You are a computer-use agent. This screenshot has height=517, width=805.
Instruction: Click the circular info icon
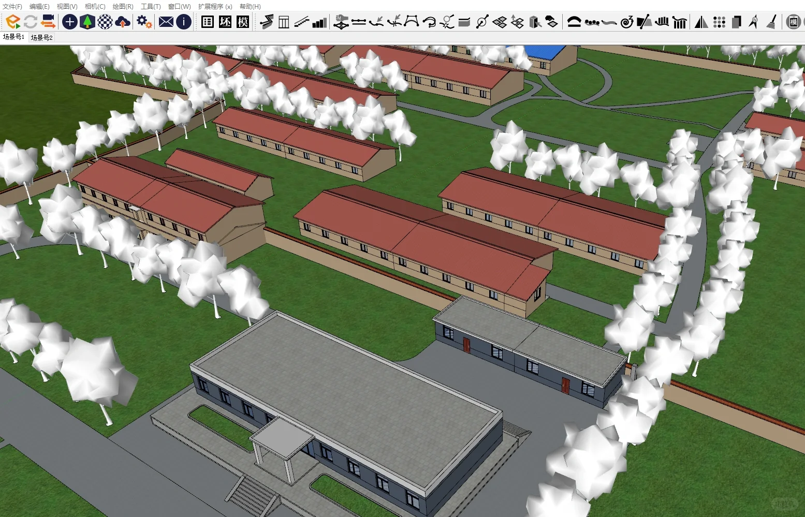184,22
